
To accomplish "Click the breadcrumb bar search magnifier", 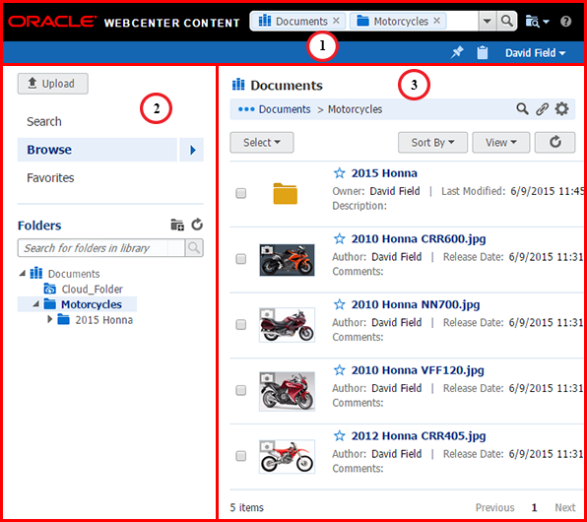I will 522,109.
